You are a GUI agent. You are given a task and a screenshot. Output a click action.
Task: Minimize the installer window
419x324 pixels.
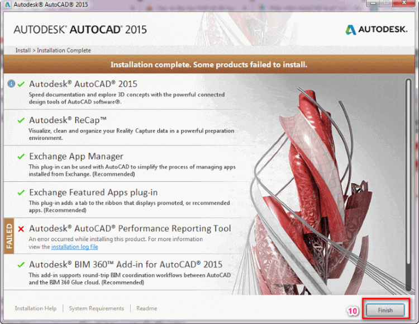[373, 3]
